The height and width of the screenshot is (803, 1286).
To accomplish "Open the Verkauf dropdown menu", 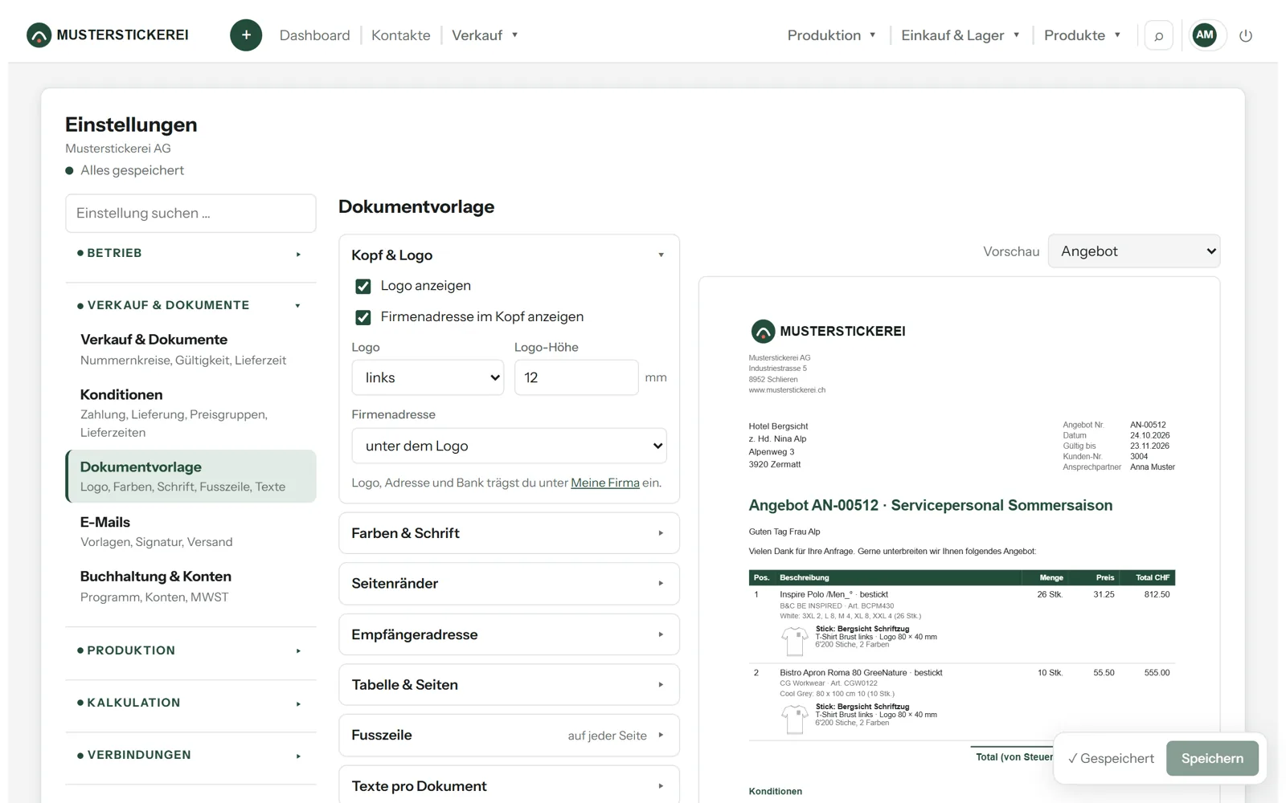I will point(485,35).
